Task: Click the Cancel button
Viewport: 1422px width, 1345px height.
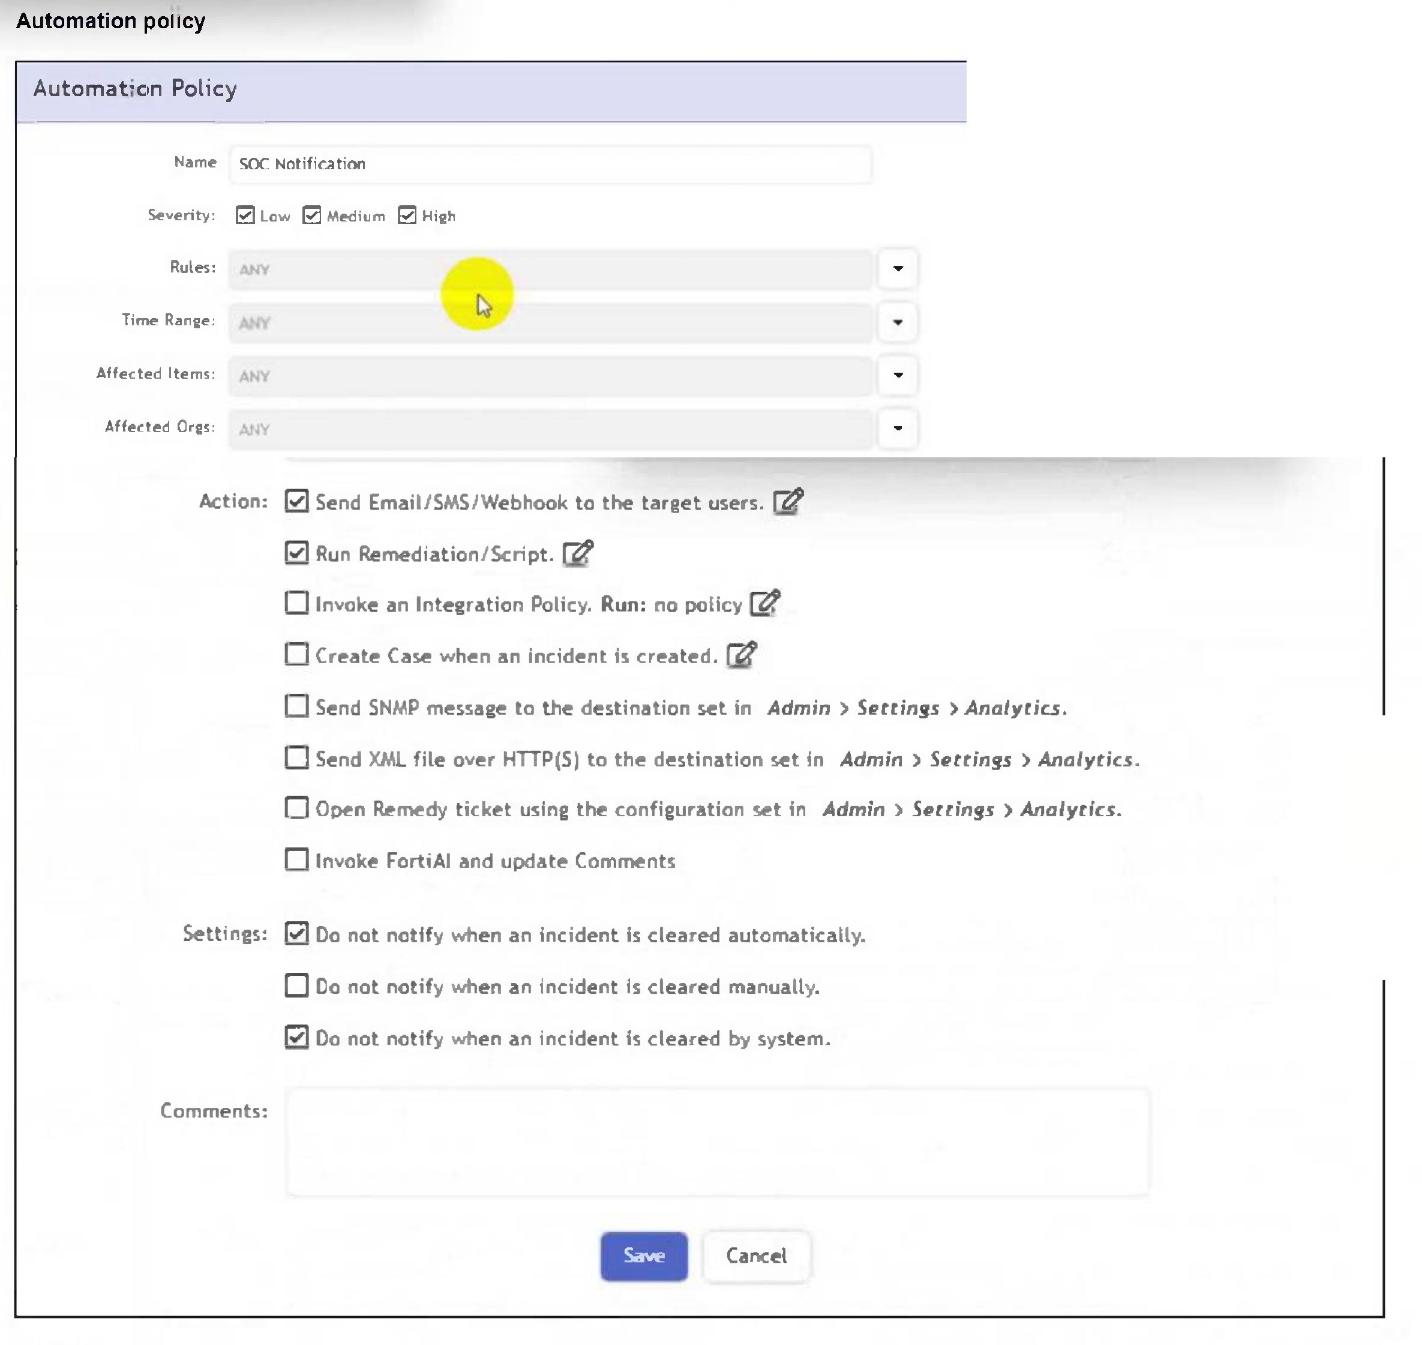Action: (x=756, y=1256)
